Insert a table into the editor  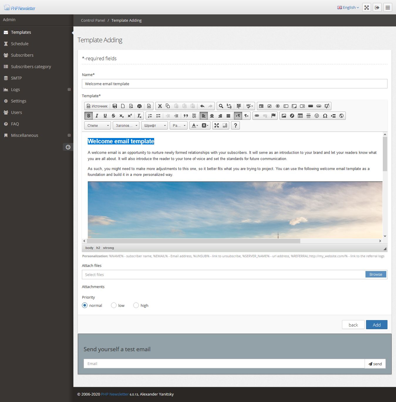tap(300, 116)
